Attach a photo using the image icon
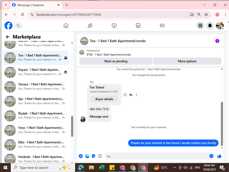This screenshot has height=172, width=229. [x=87, y=156]
